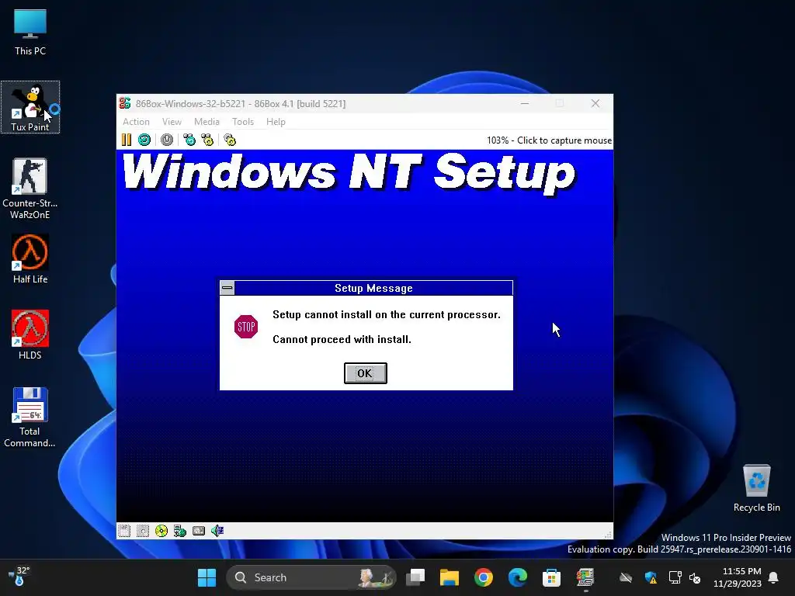Open File Explorer from the taskbar
The image size is (795, 596).
click(x=450, y=577)
